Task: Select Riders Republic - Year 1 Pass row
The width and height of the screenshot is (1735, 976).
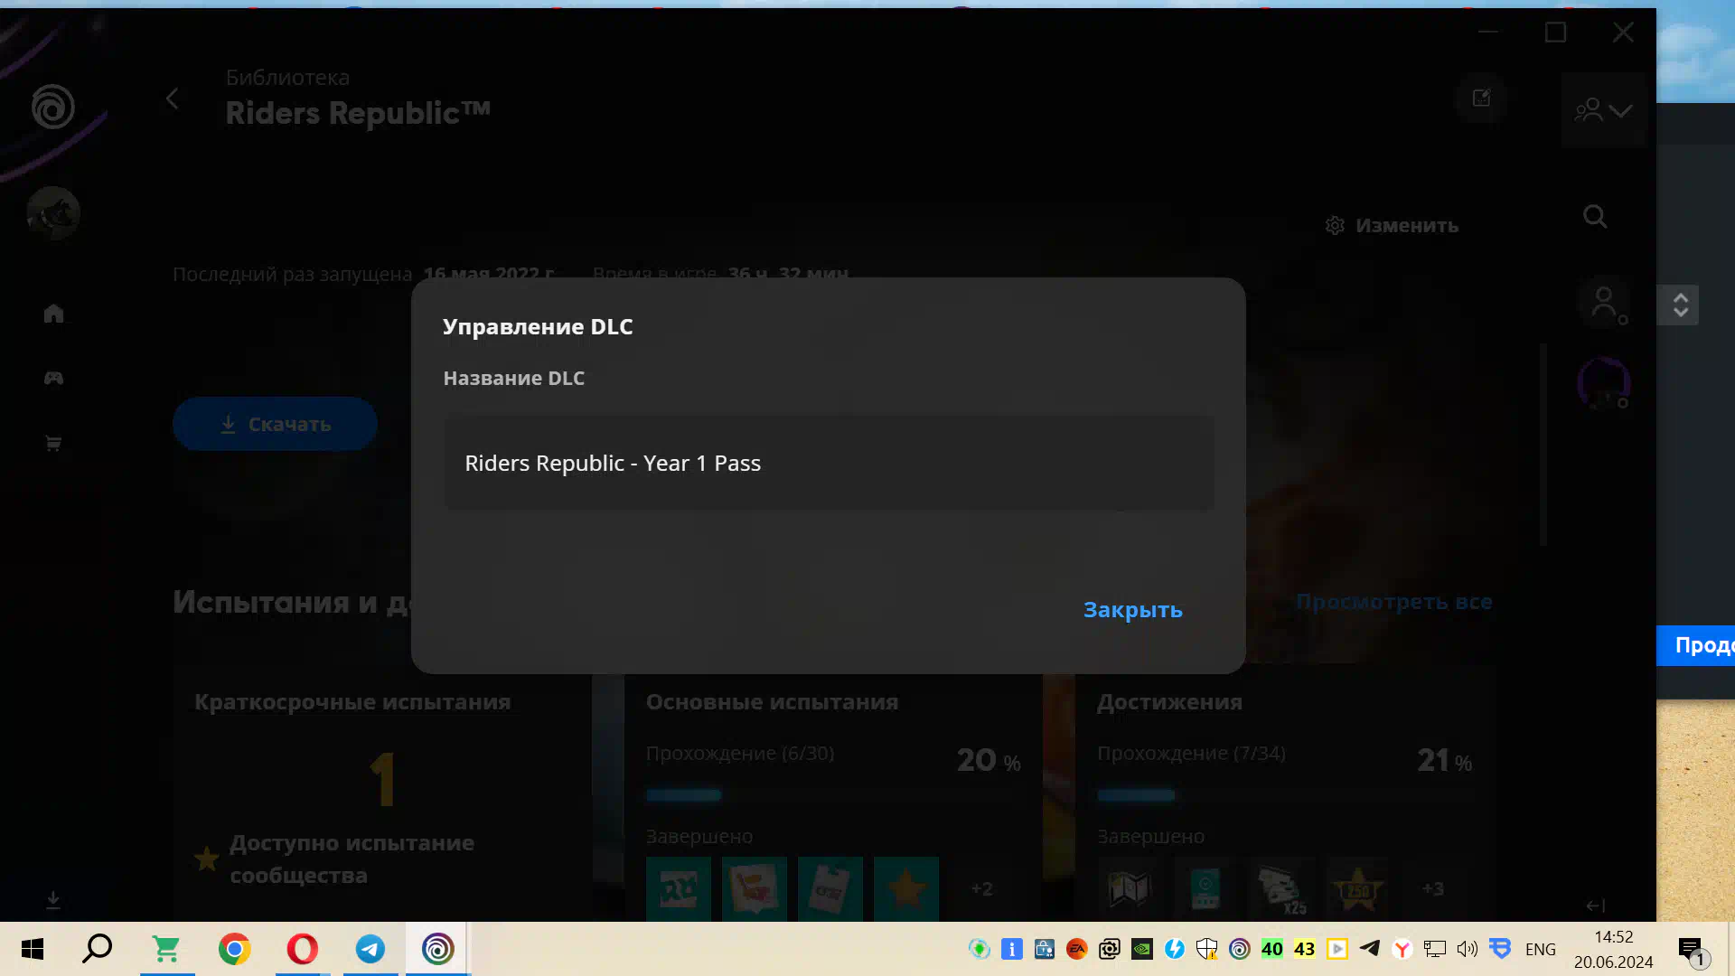Action: [829, 463]
